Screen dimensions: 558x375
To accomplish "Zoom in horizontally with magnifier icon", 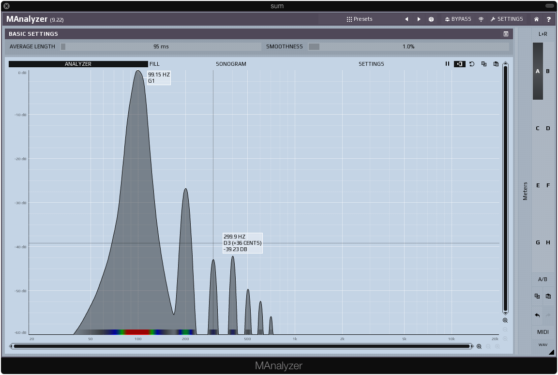I will pos(479,346).
